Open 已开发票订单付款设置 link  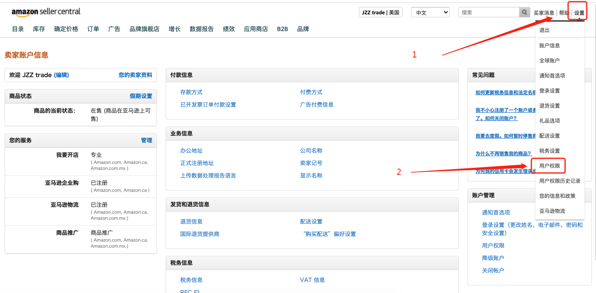[x=208, y=105]
